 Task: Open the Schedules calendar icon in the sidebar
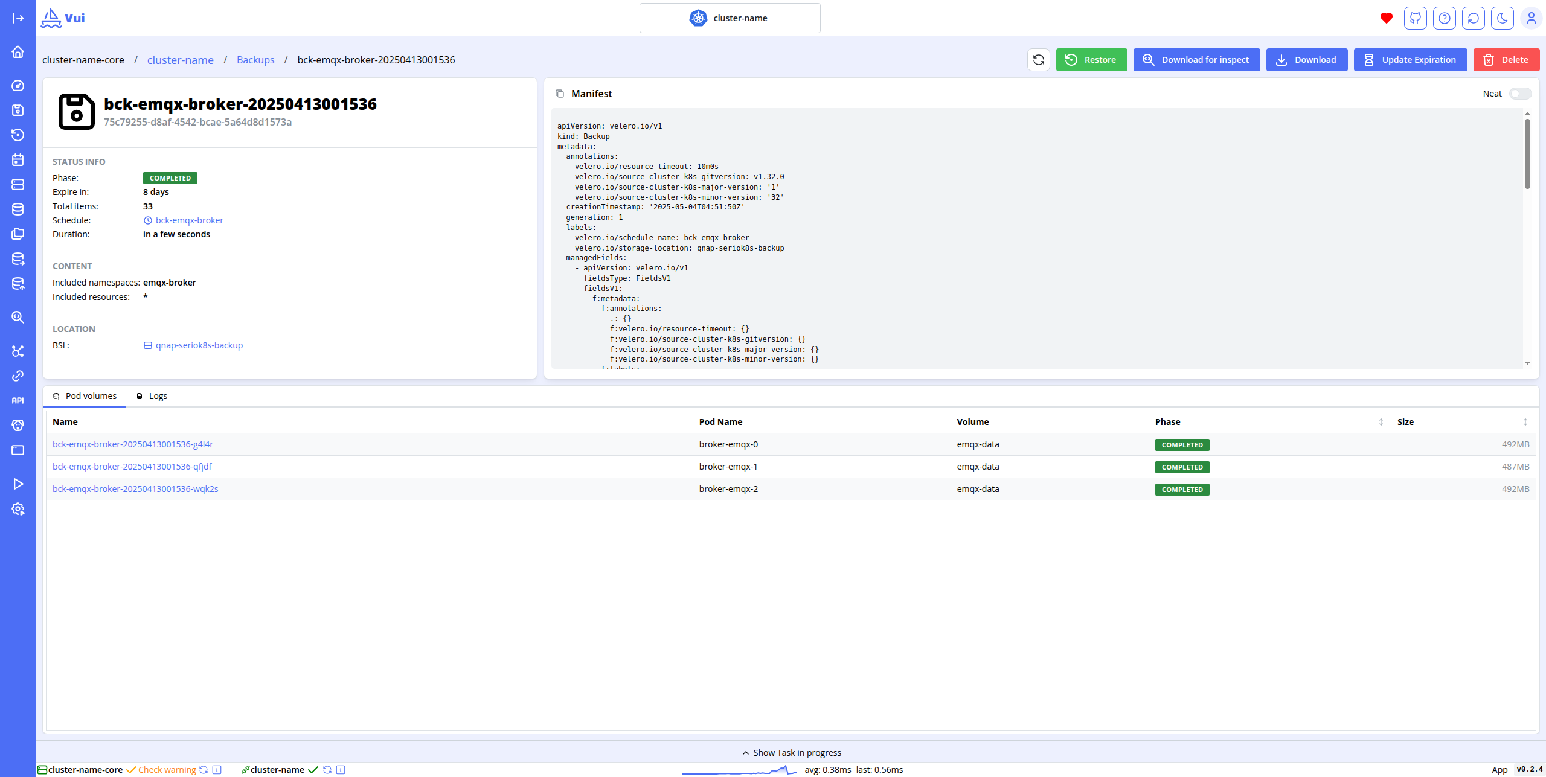(x=18, y=159)
